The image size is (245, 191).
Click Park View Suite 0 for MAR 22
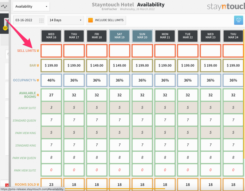coord(188,170)
